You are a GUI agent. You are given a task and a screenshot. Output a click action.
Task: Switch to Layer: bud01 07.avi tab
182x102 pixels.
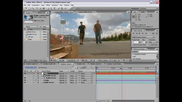pos(85,12)
